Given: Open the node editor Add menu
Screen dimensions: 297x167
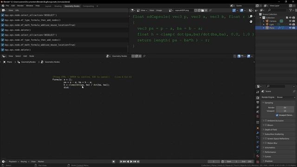Looking at the screenshot, I should pyautogui.click(x=25, y=56).
